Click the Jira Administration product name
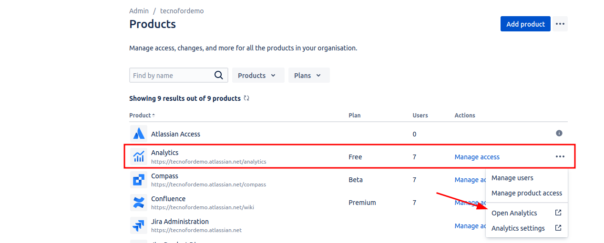This screenshot has height=243, width=604. coord(180,222)
